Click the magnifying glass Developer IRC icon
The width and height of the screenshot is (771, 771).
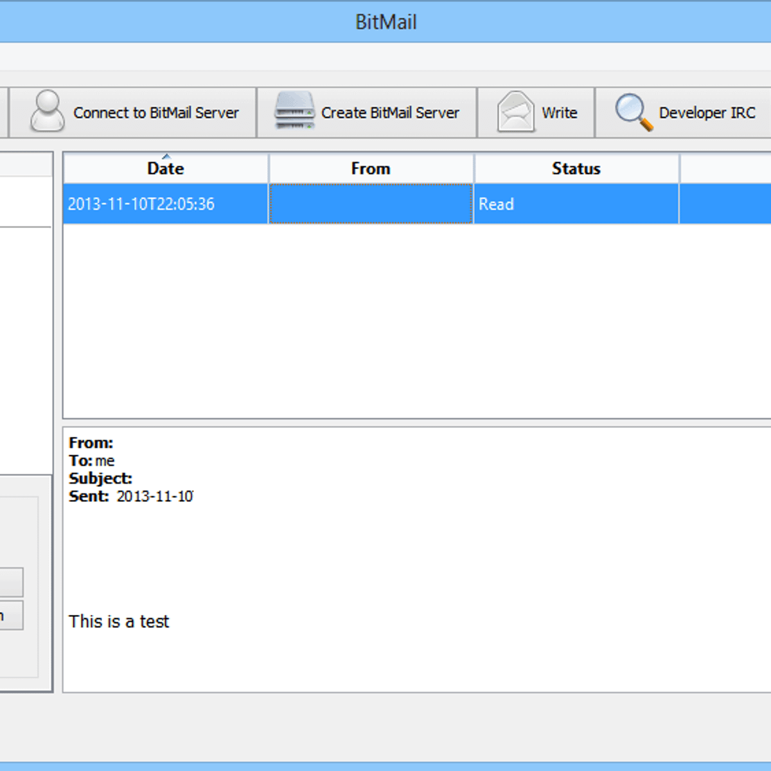634,112
